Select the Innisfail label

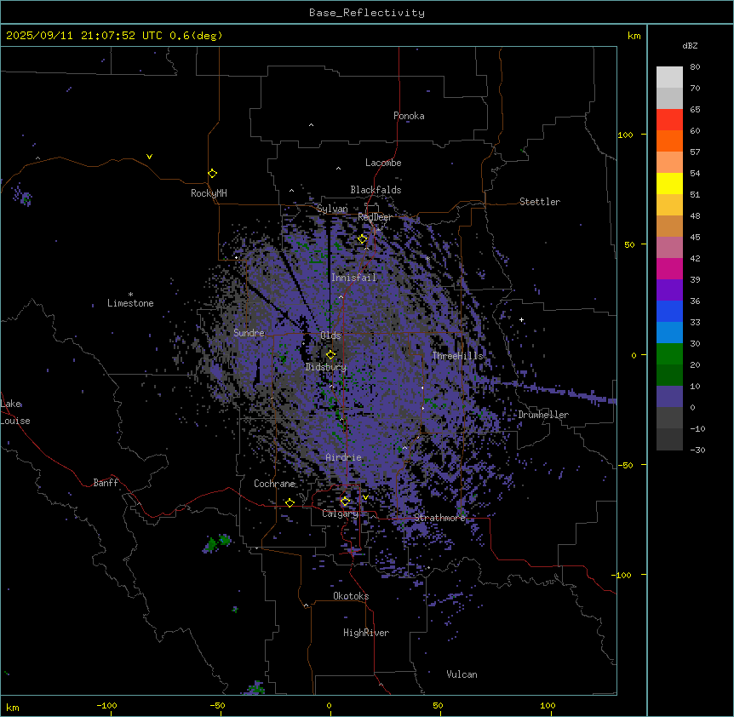point(353,278)
